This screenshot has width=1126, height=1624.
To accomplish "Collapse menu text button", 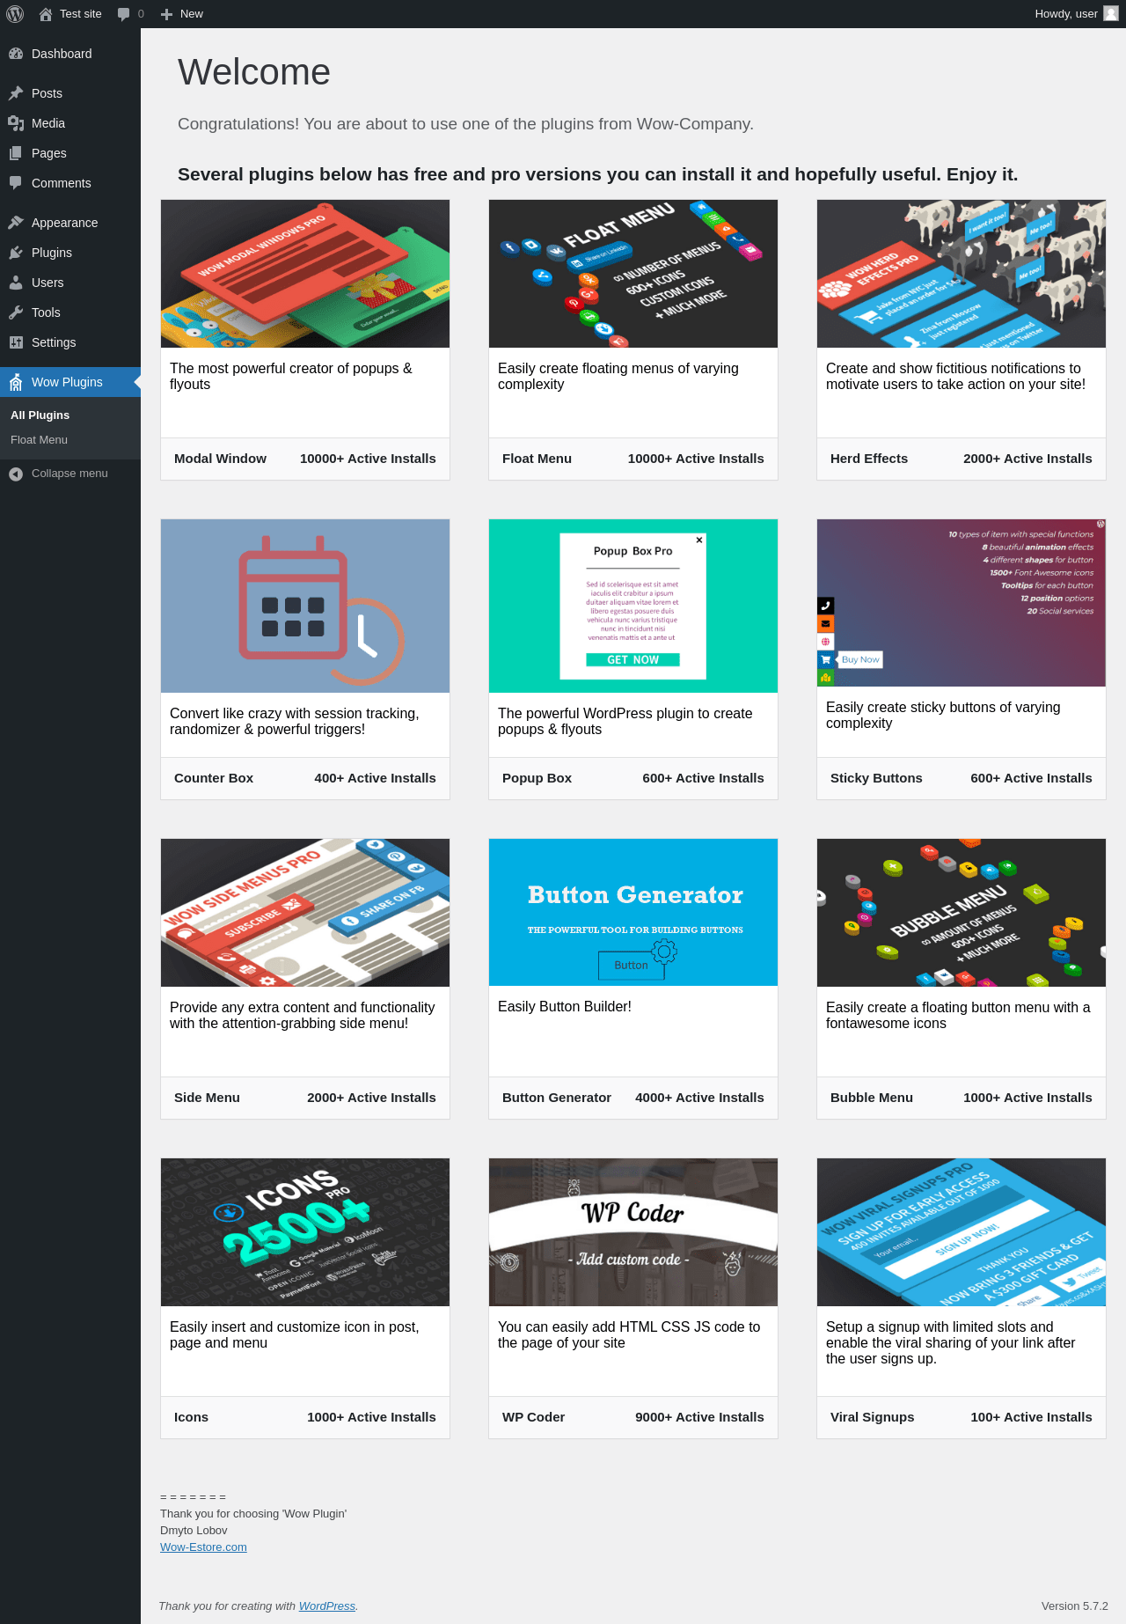I will coord(69,474).
